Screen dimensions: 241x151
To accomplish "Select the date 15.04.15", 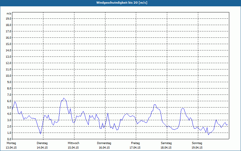I will [x=73, y=148].
